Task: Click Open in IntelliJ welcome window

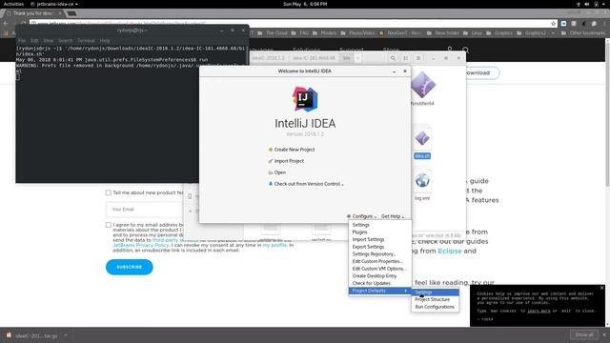Action: [x=279, y=172]
